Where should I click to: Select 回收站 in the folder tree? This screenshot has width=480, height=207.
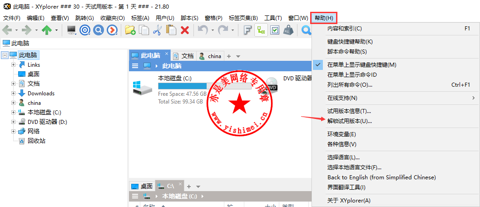click(37, 141)
